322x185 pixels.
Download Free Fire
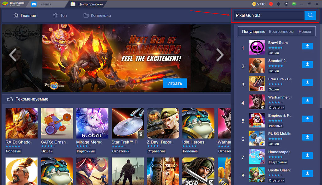pyautogui.click(x=308, y=82)
